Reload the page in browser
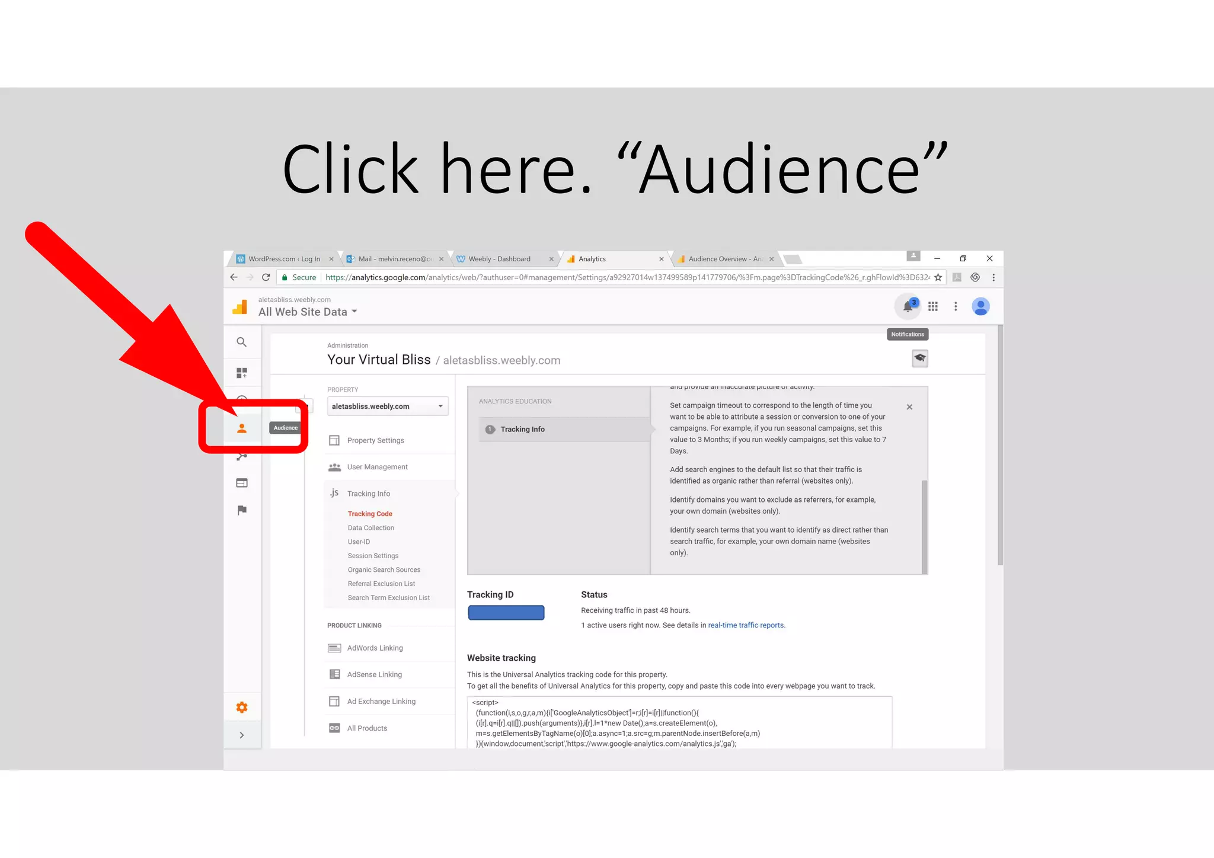This screenshot has width=1214, height=858. pos(266,277)
